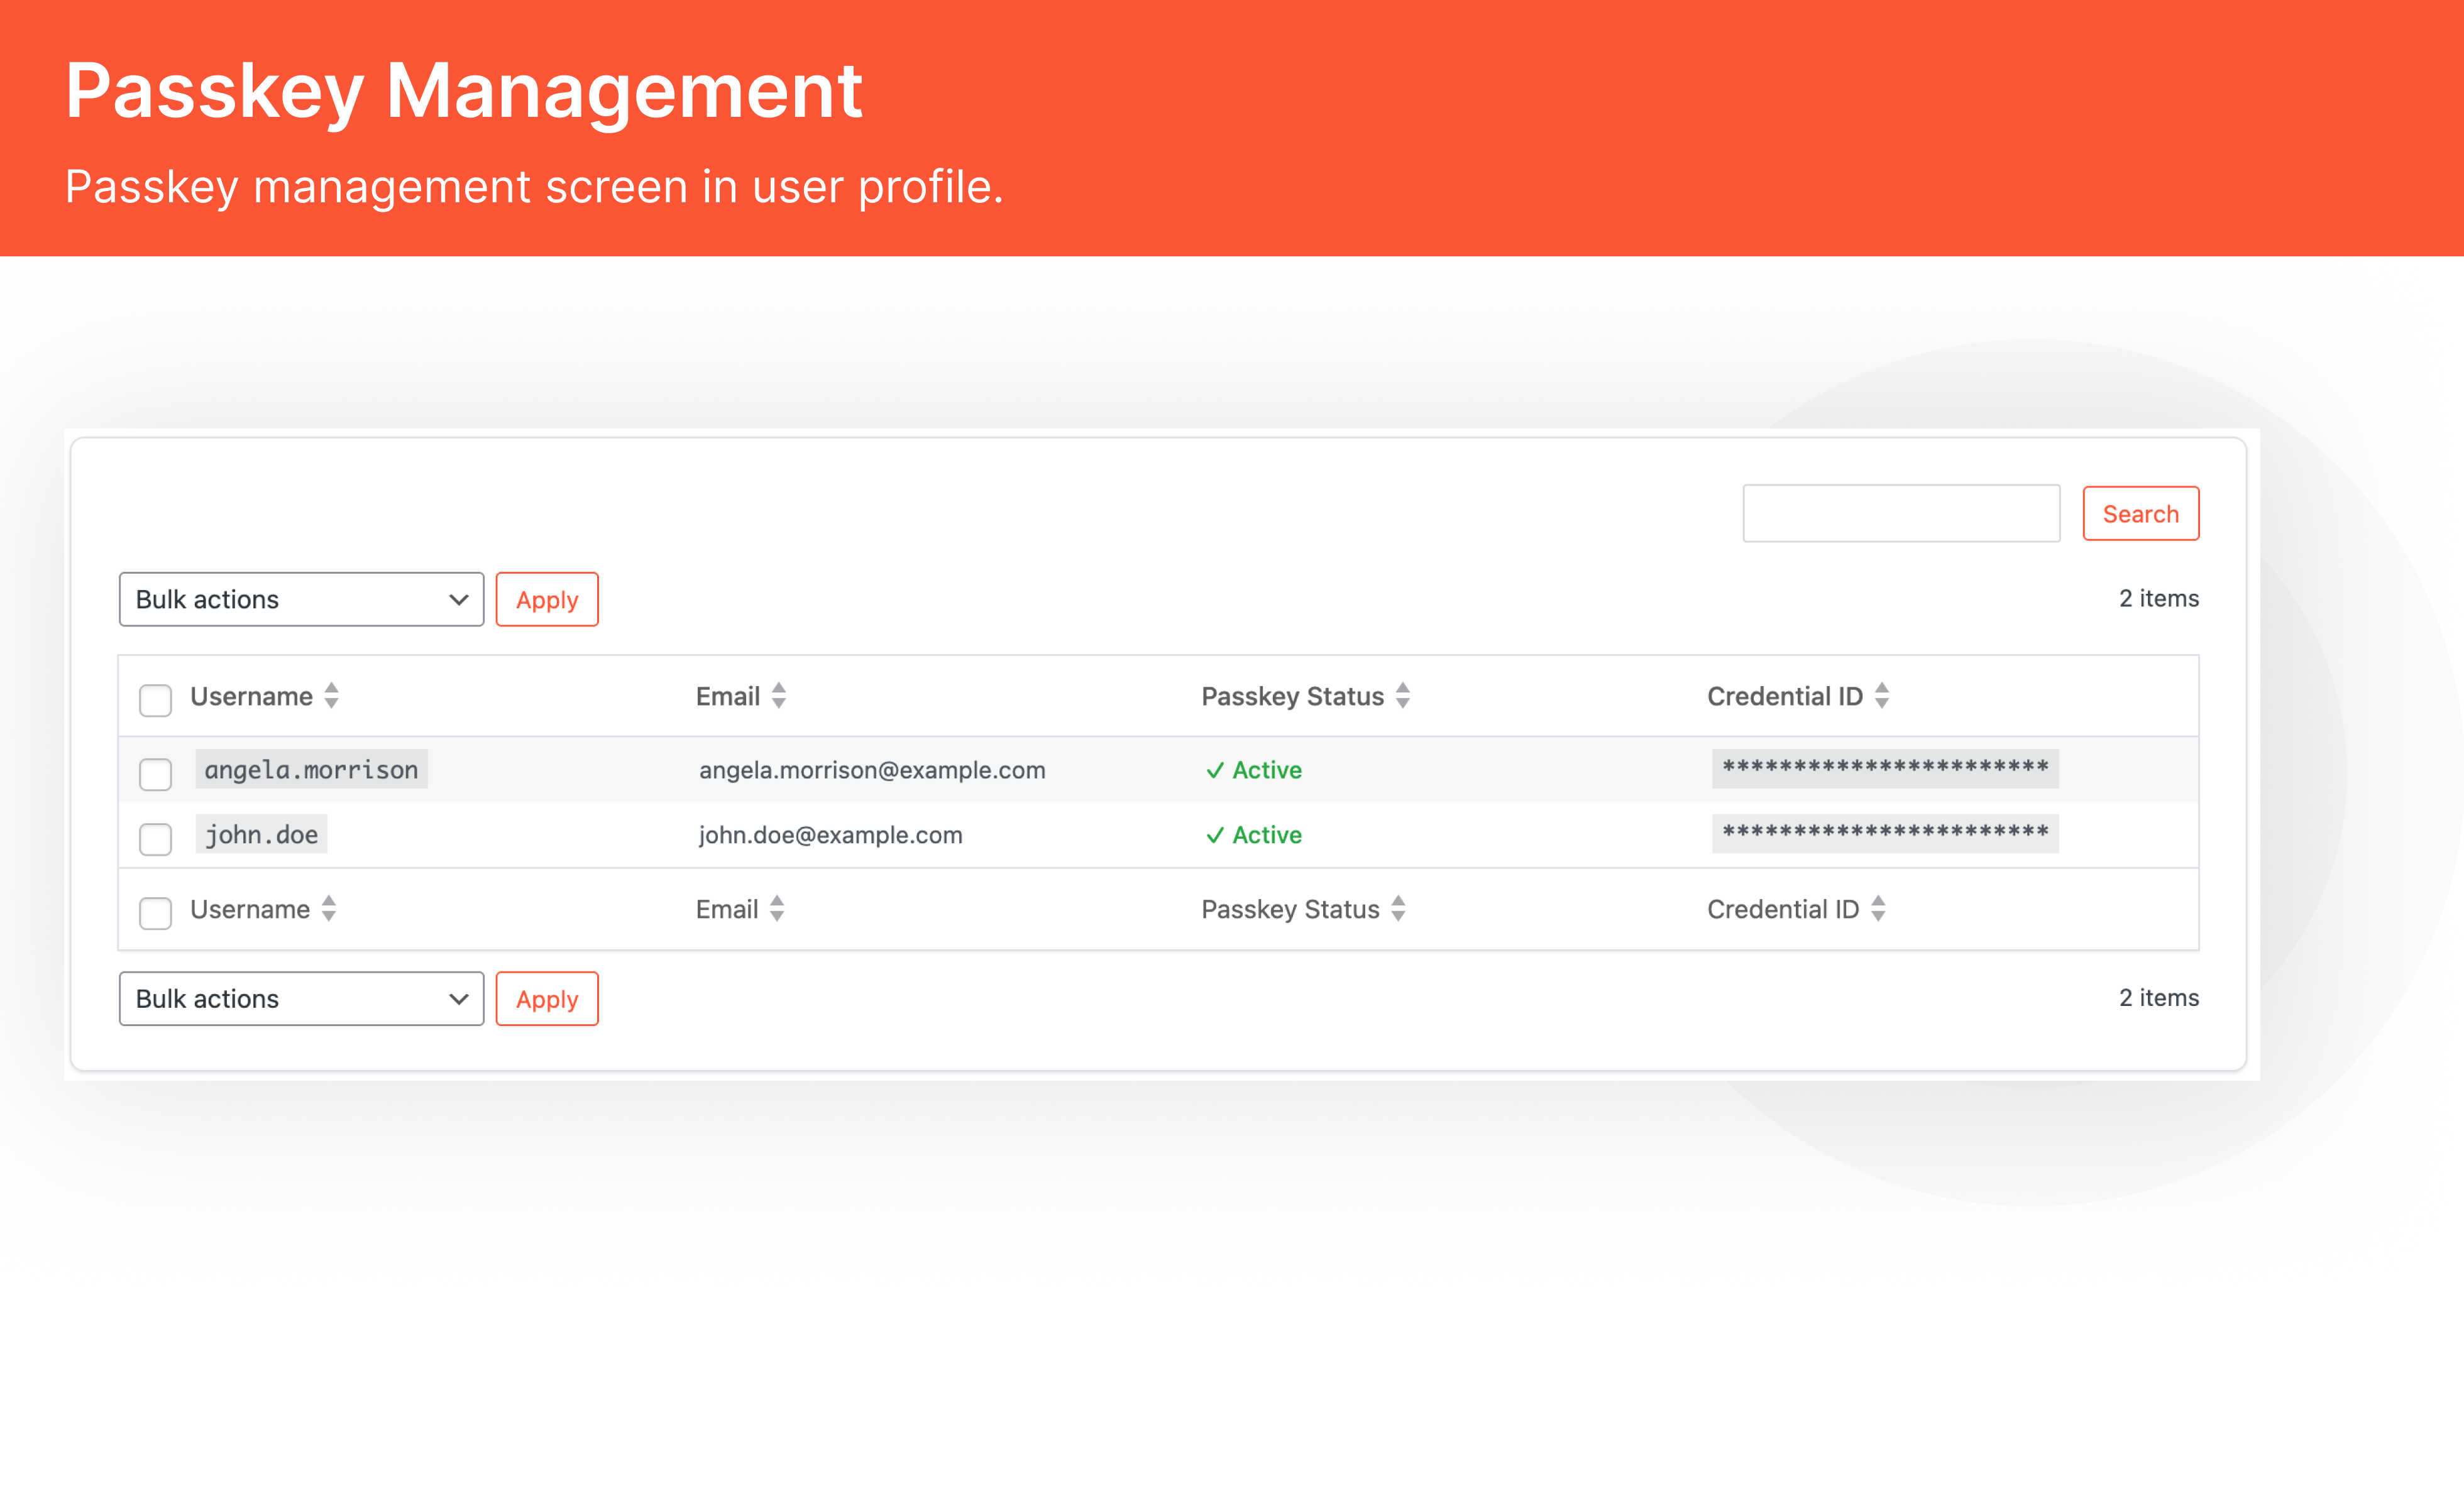The height and width of the screenshot is (1508, 2464).
Task: Sort the table by Email column
Action: tap(779, 697)
